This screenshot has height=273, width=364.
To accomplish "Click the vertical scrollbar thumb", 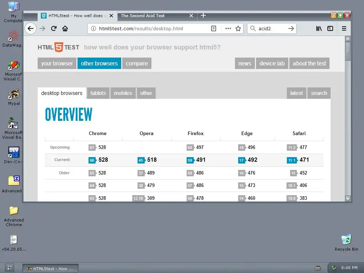I will click(x=348, y=51).
